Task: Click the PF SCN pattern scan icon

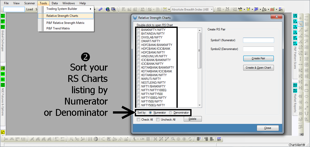Action: tap(295, 43)
